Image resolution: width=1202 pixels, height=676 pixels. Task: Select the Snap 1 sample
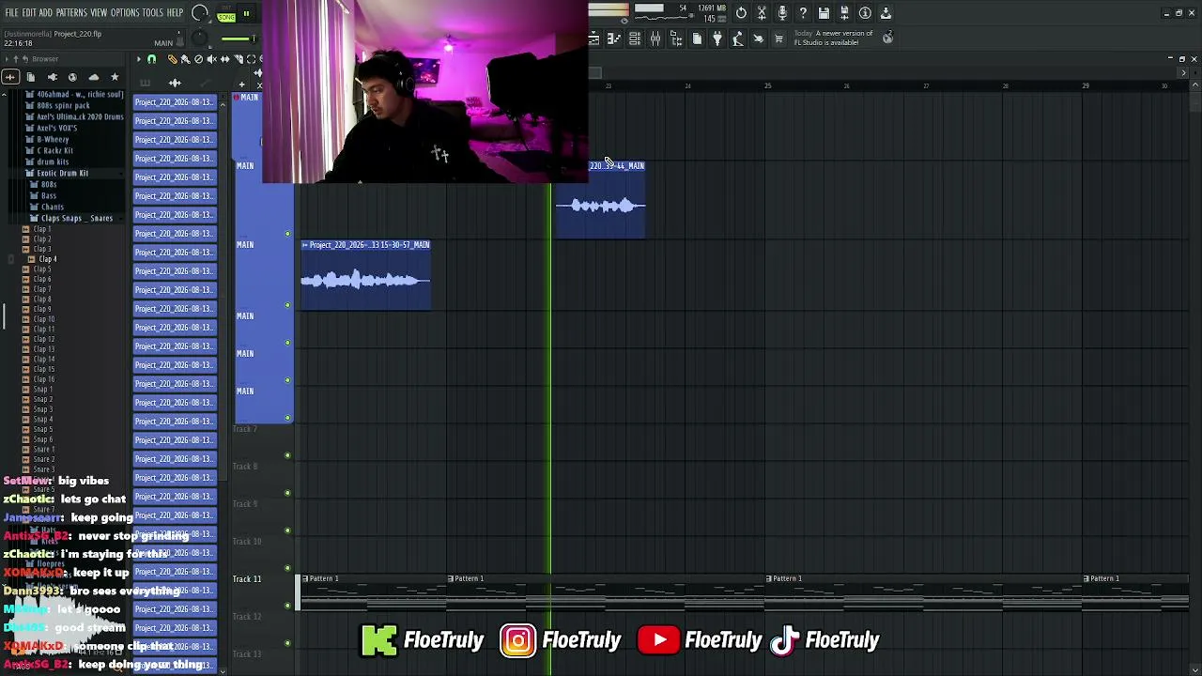[x=42, y=389]
